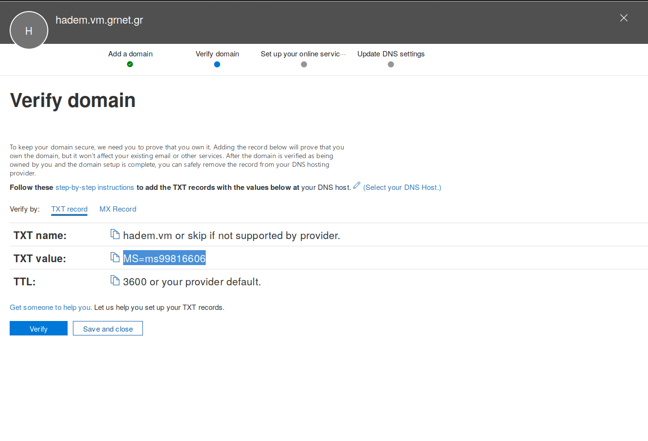The image size is (648, 441).
Task: Click the Update DNS settings step label
Action: (391, 54)
